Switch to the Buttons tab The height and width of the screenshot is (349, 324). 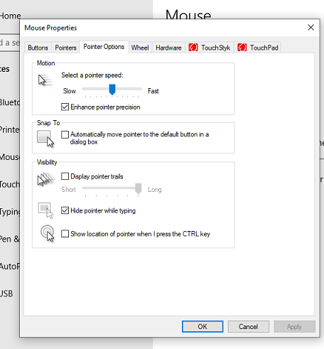click(x=38, y=48)
